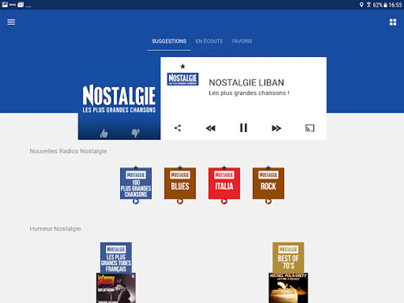
Task: Click the Nouvelles Radios Nostalgie heading
Action: (x=68, y=151)
